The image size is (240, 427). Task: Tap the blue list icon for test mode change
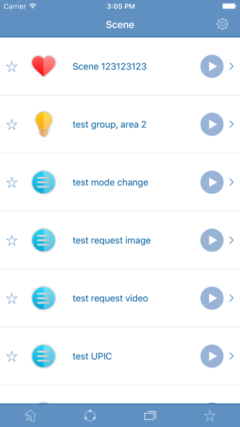[43, 182]
